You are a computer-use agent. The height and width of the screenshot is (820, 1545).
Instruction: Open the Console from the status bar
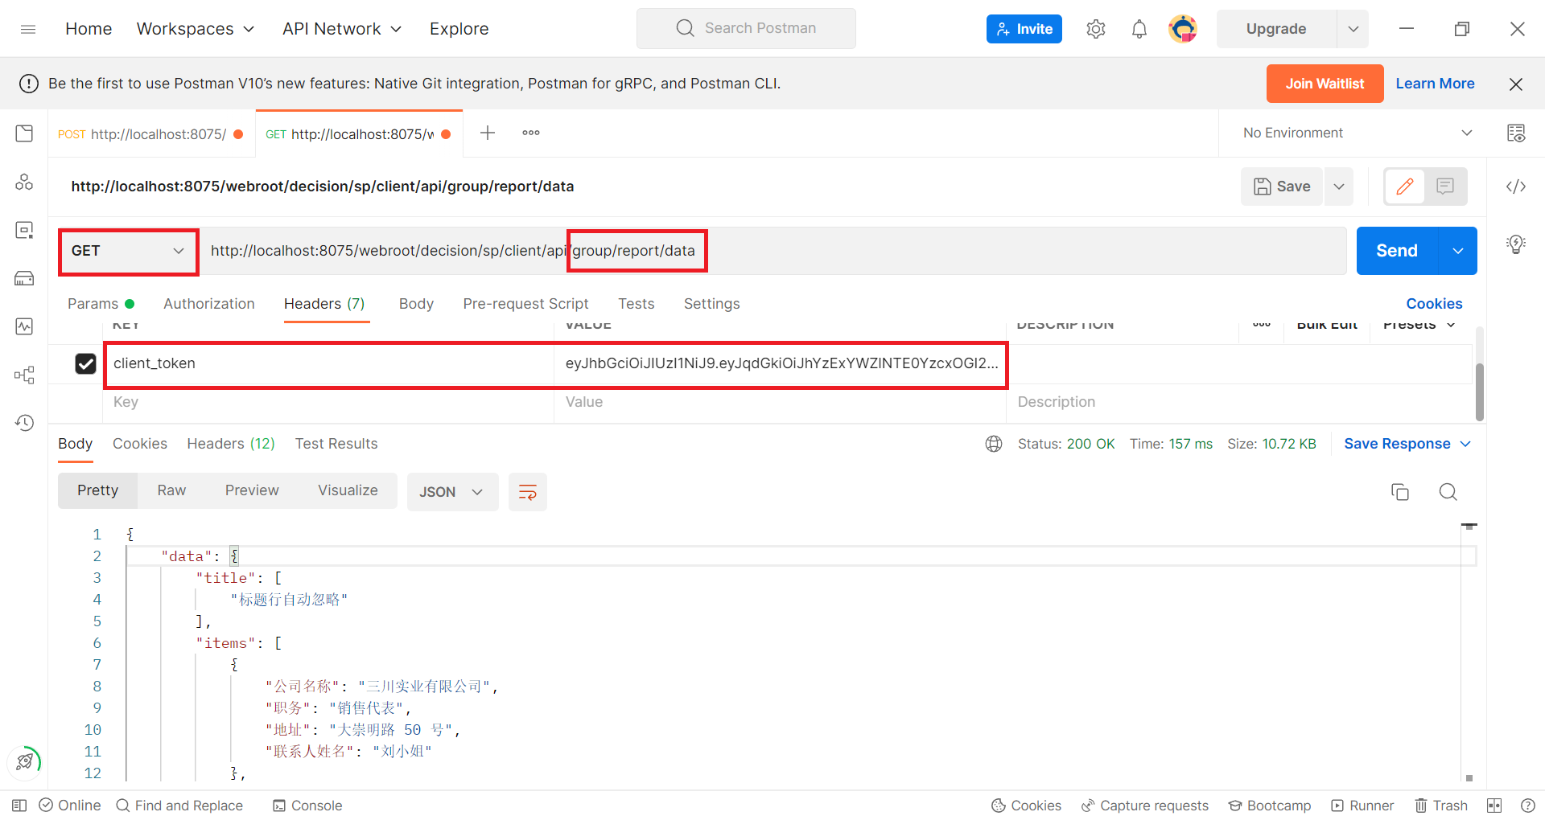(x=307, y=806)
